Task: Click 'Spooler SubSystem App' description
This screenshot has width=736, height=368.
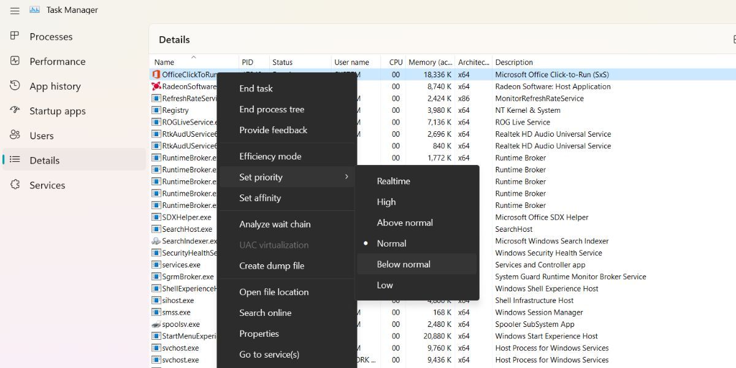Action: pos(535,324)
